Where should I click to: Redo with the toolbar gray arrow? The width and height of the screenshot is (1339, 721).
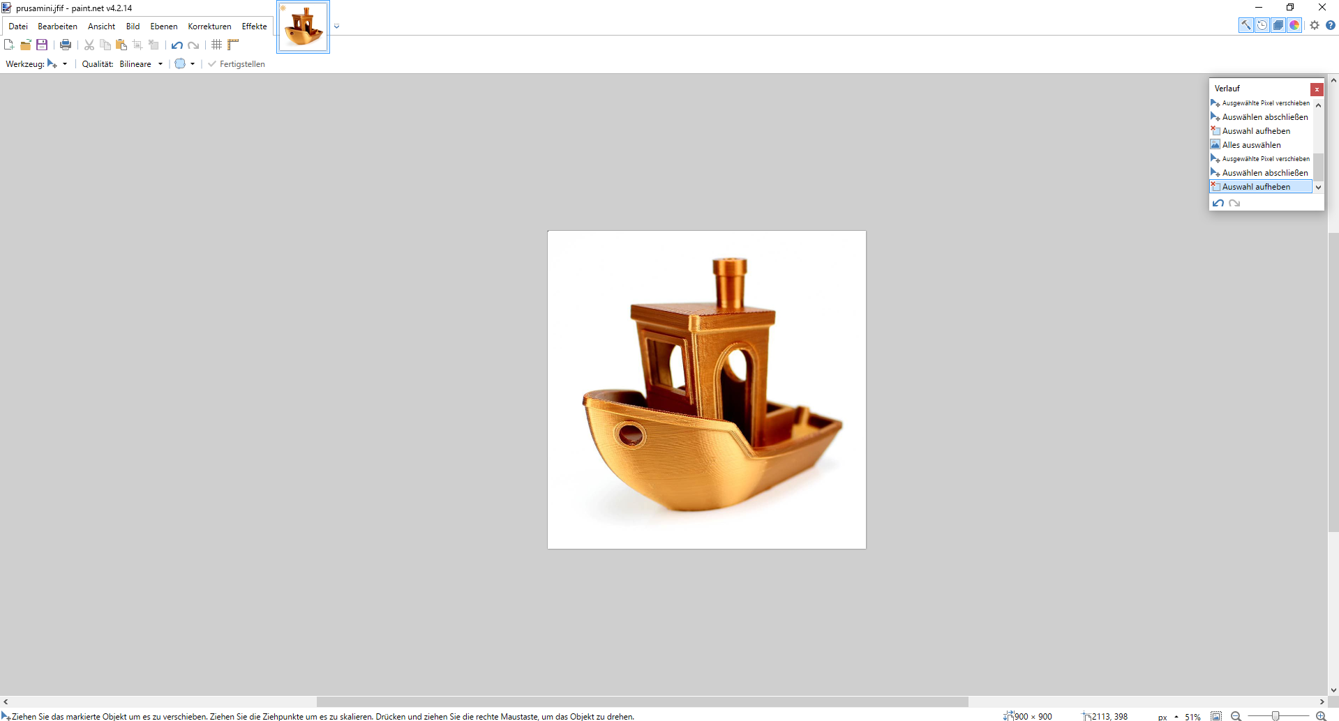tap(193, 45)
